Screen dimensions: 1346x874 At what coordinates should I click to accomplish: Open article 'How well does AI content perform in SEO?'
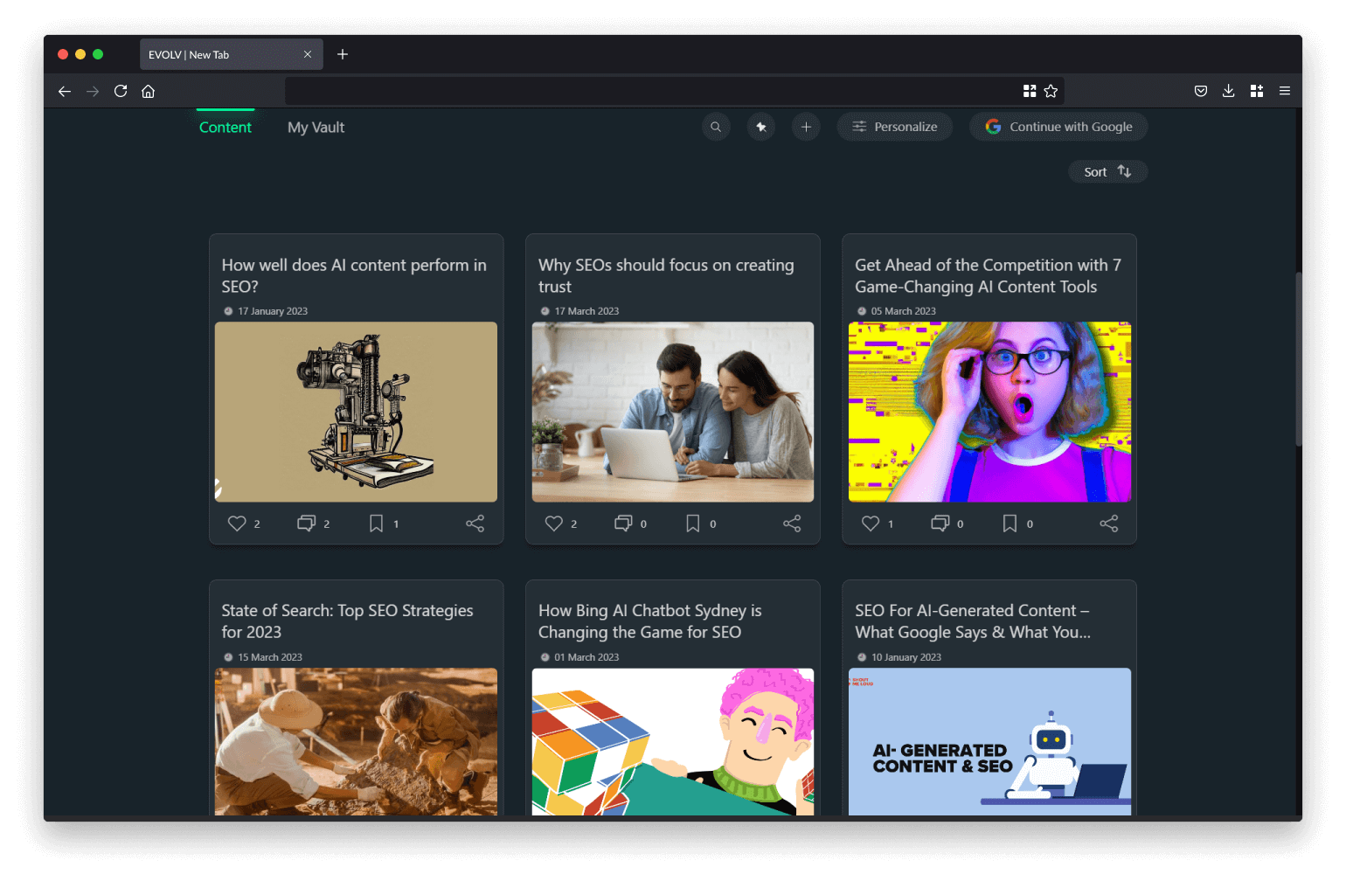tap(354, 275)
